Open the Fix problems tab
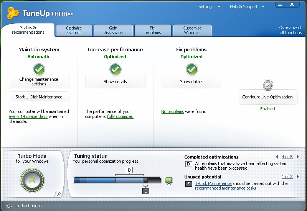 [153, 30]
